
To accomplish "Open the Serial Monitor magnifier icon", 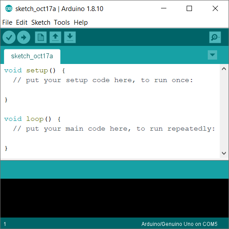I will 215,37.
